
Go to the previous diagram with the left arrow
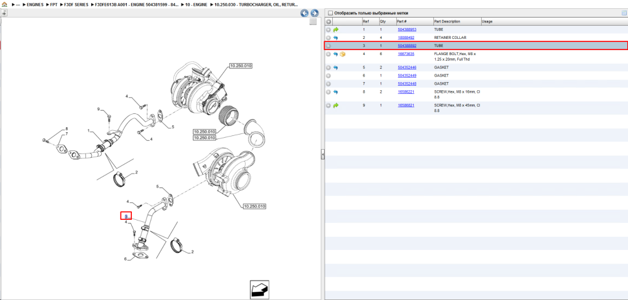[305, 13]
